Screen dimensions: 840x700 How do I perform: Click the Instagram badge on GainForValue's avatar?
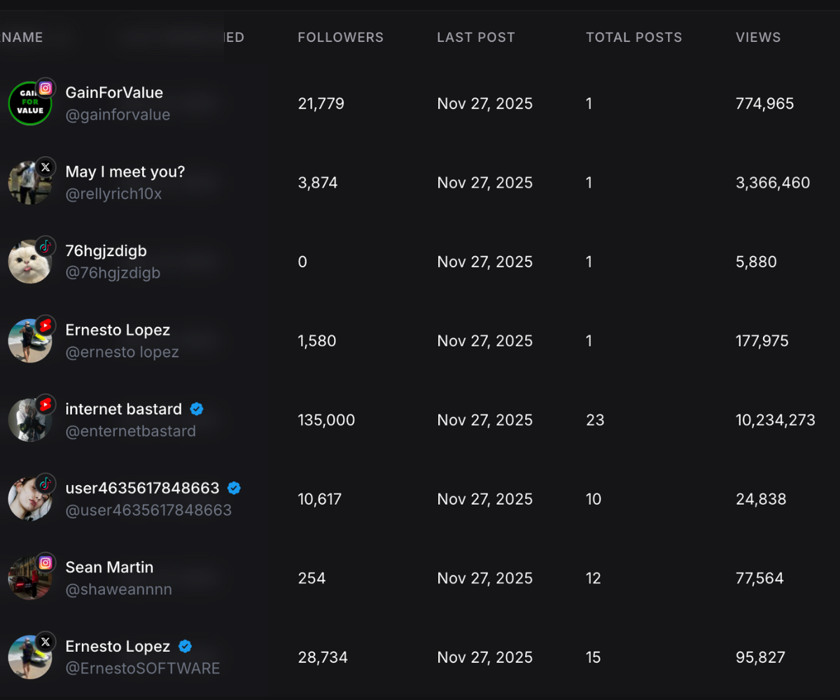click(45, 88)
